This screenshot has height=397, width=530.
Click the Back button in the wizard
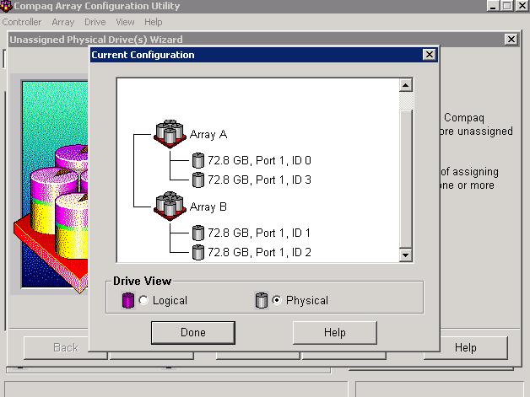tap(56, 347)
